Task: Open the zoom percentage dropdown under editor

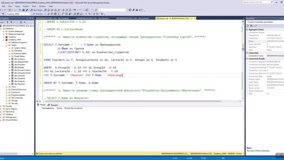Action: pos(43,101)
